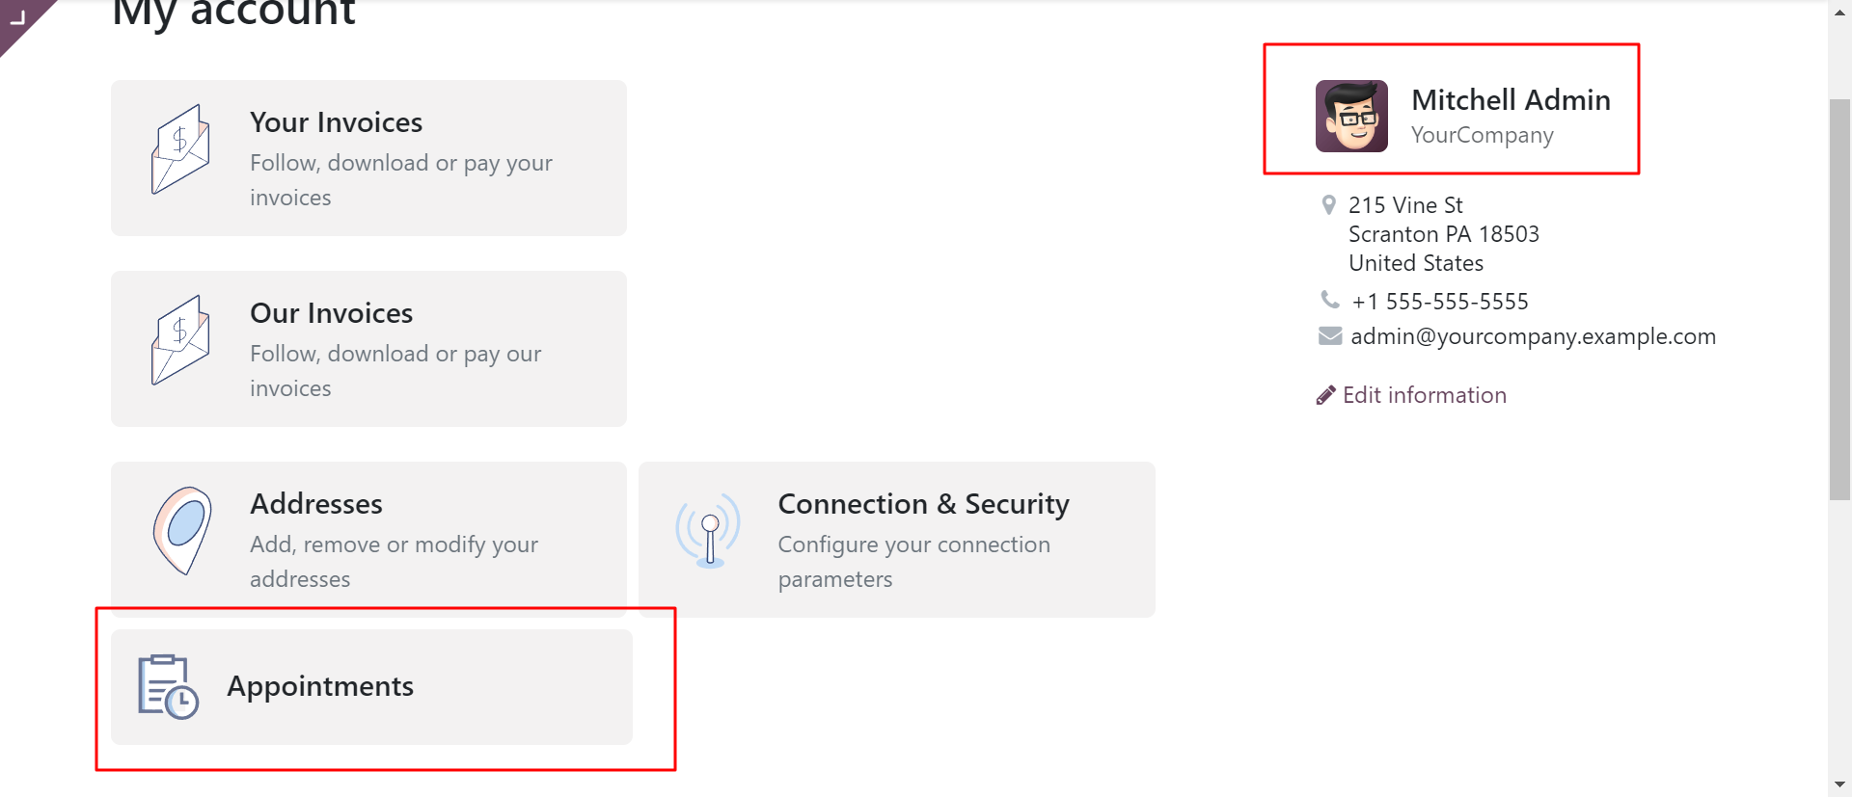Click the purple corner ribbon icon
This screenshot has height=797, width=1852.
click(21, 19)
